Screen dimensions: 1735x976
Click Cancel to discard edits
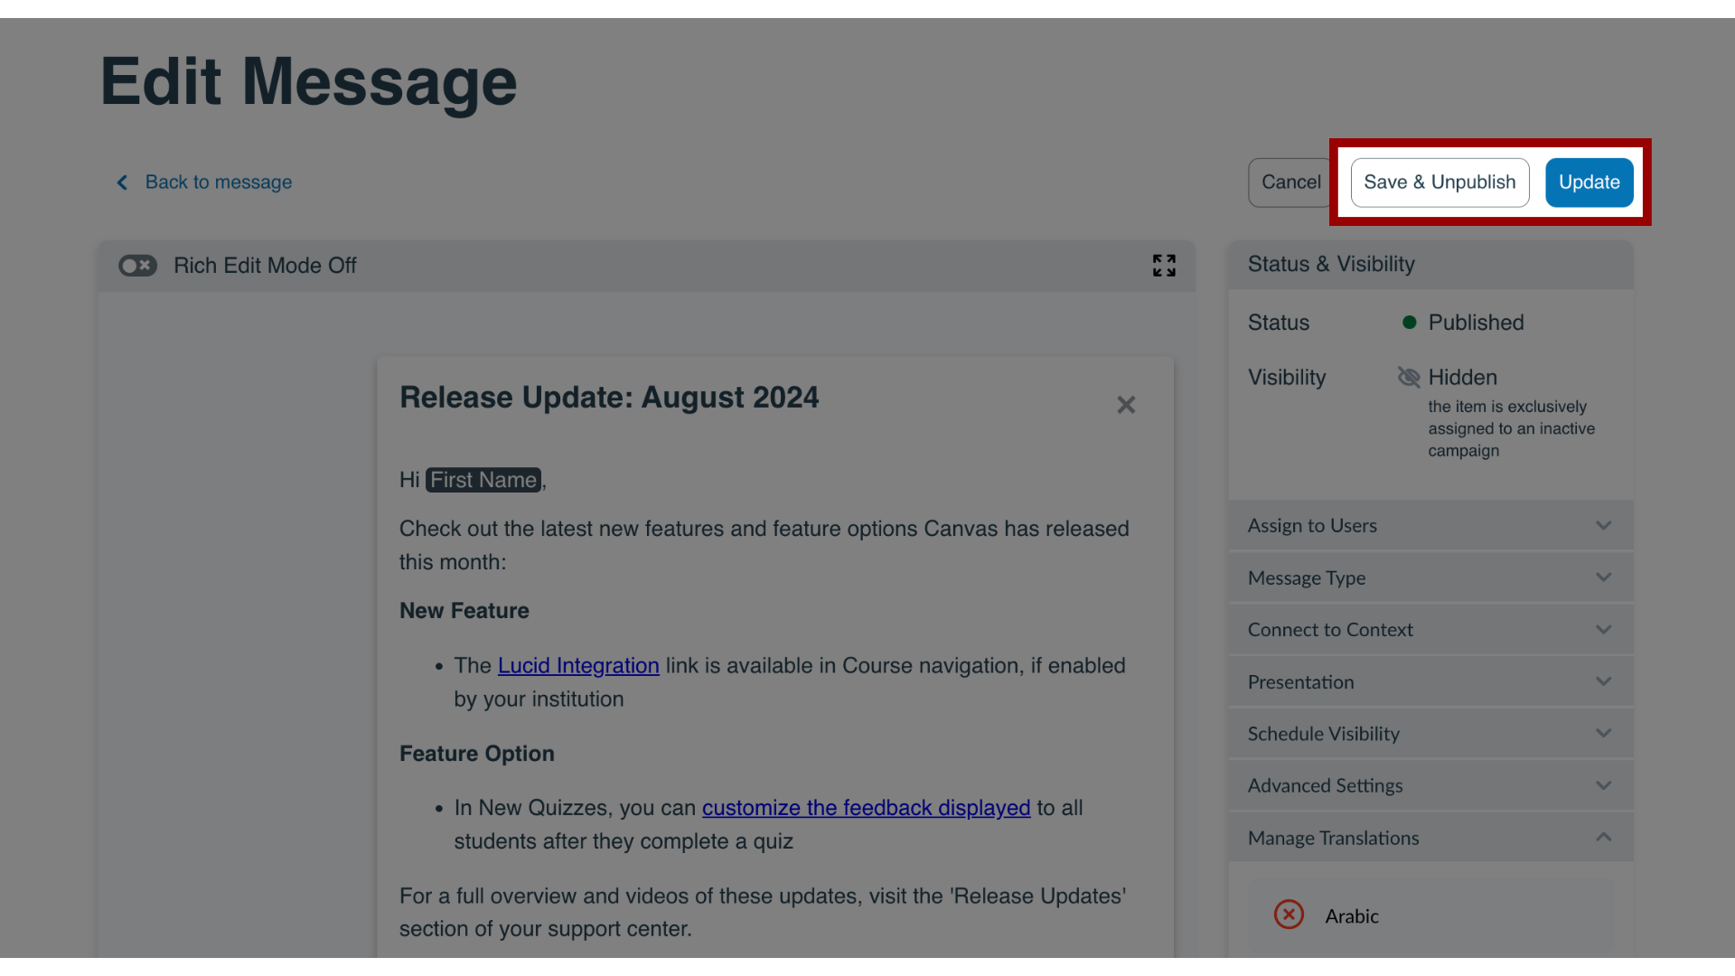1290,183
